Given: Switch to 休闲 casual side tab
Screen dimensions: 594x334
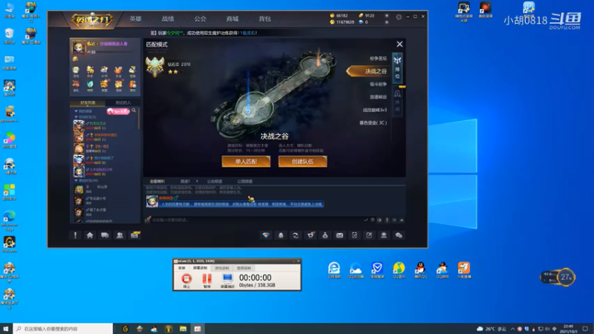Looking at the screenshot, I should 397,102.
